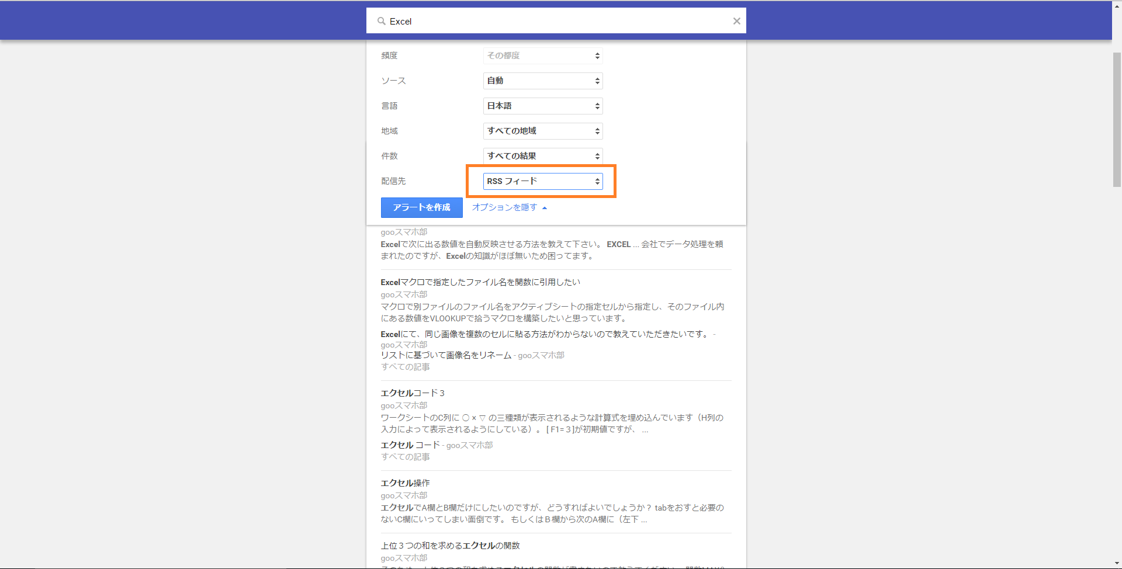This screenshot has height=569, width=1122.
Task: Click the 頻度 label text
Action: (x=389, y=55)
